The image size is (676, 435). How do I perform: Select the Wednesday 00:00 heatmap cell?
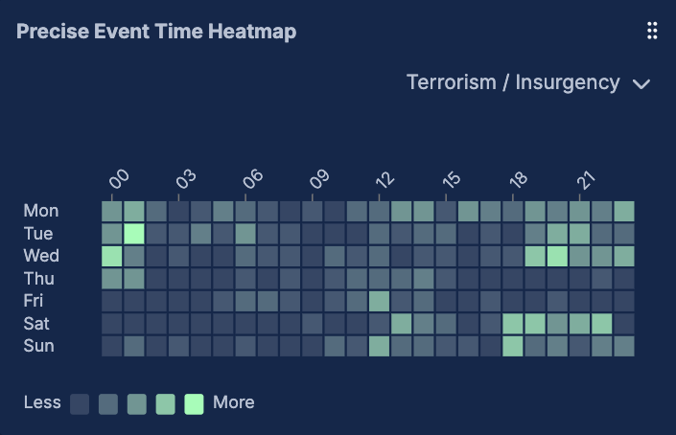click(112, 256)
